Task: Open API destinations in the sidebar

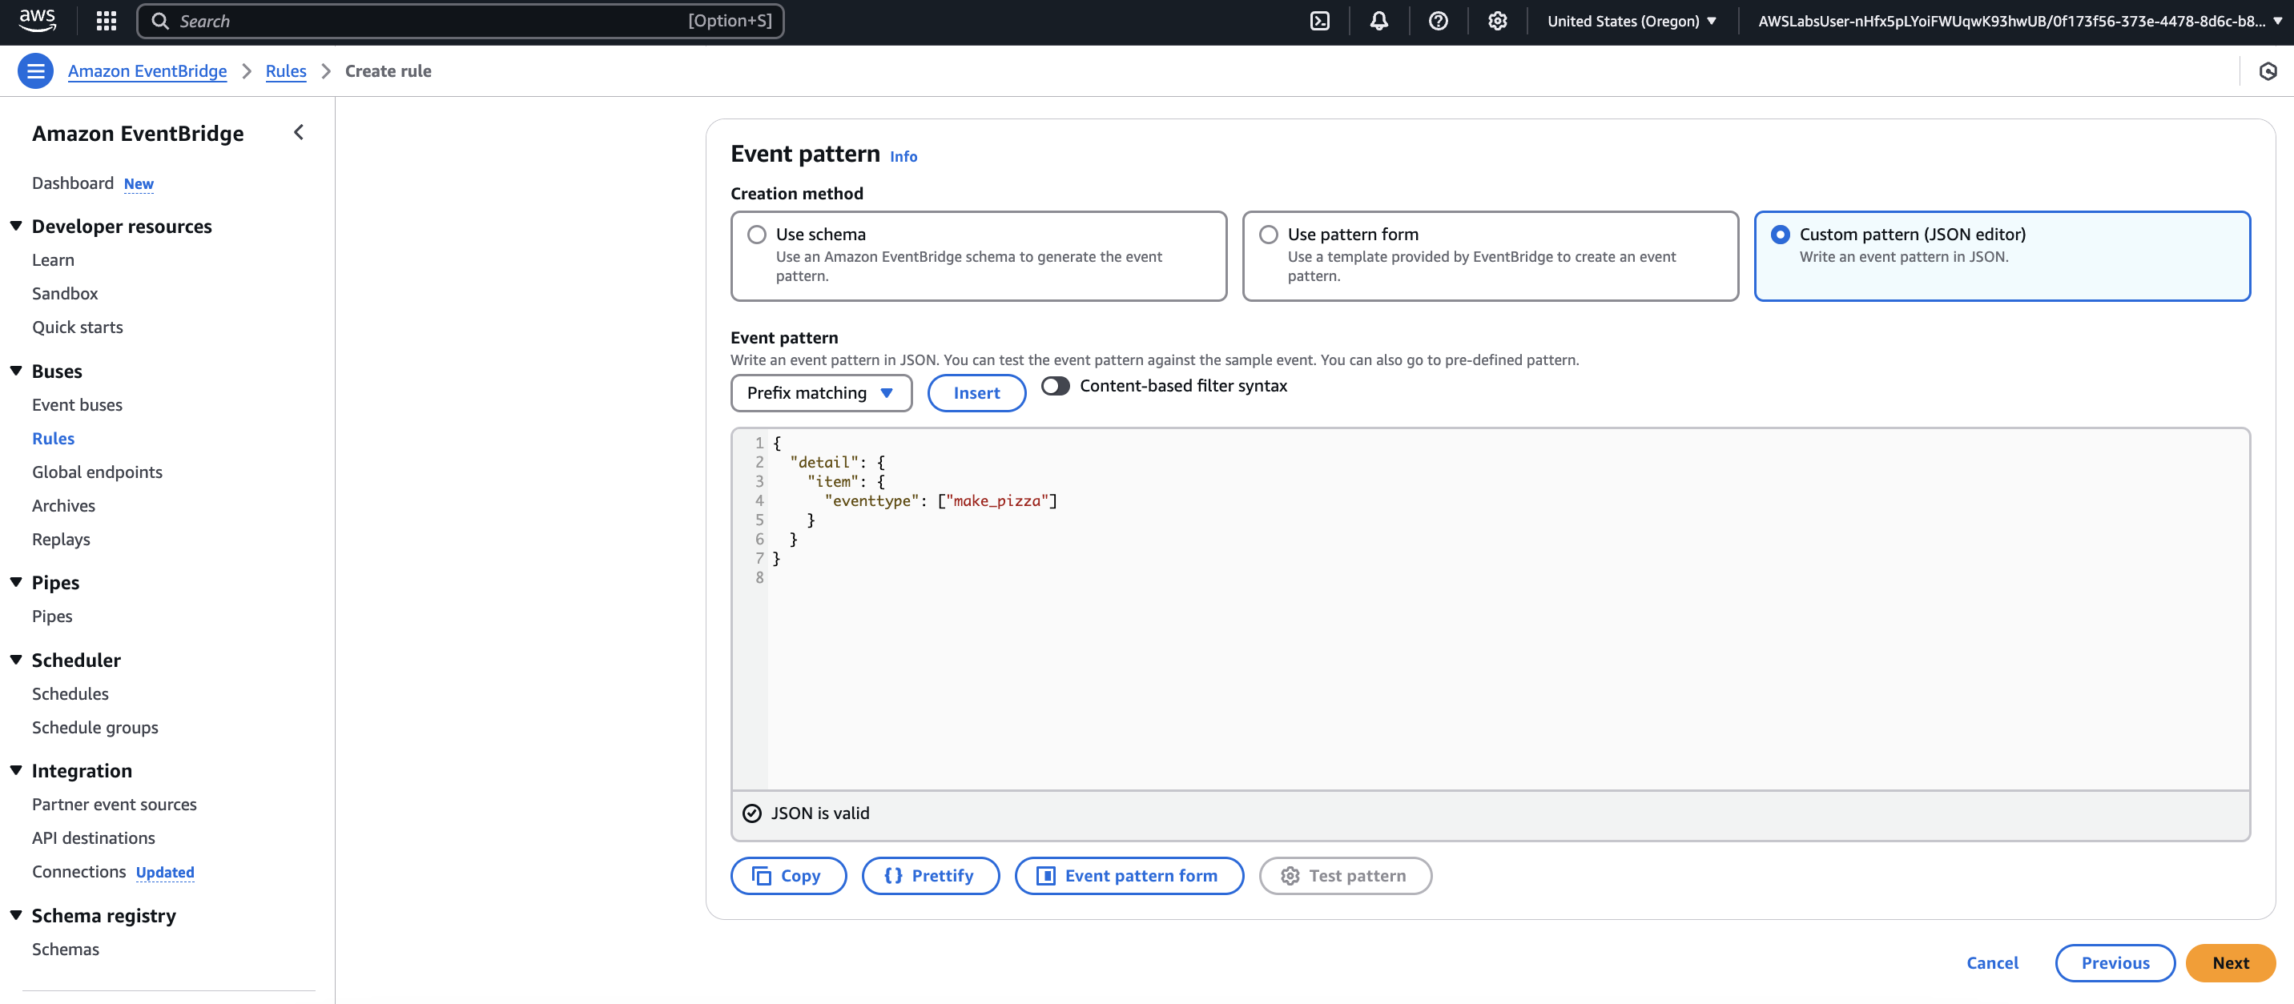Action: click(x=94, y=838)
